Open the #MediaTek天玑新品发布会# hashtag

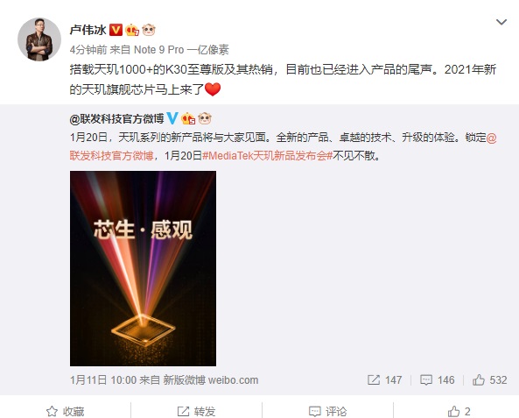coord(268,155)
